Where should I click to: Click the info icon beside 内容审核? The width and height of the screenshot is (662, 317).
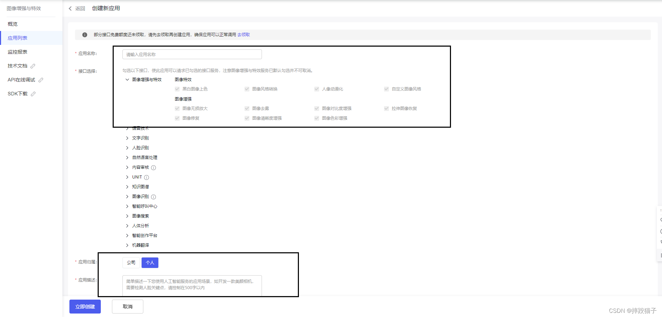(153, 168)
